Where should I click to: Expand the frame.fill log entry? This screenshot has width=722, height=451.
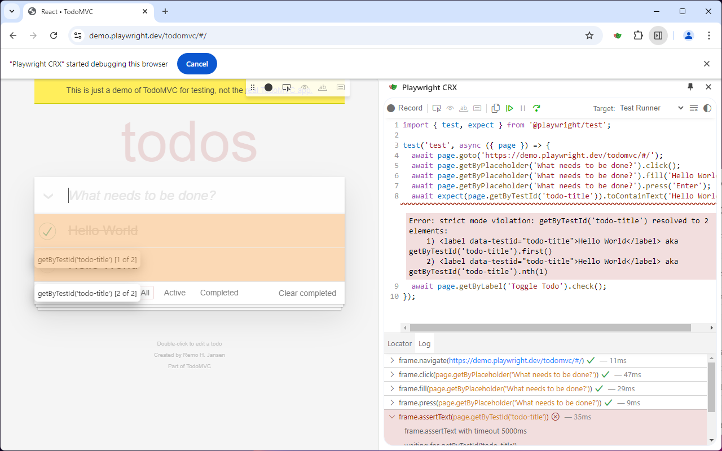[x=392, y=388]
